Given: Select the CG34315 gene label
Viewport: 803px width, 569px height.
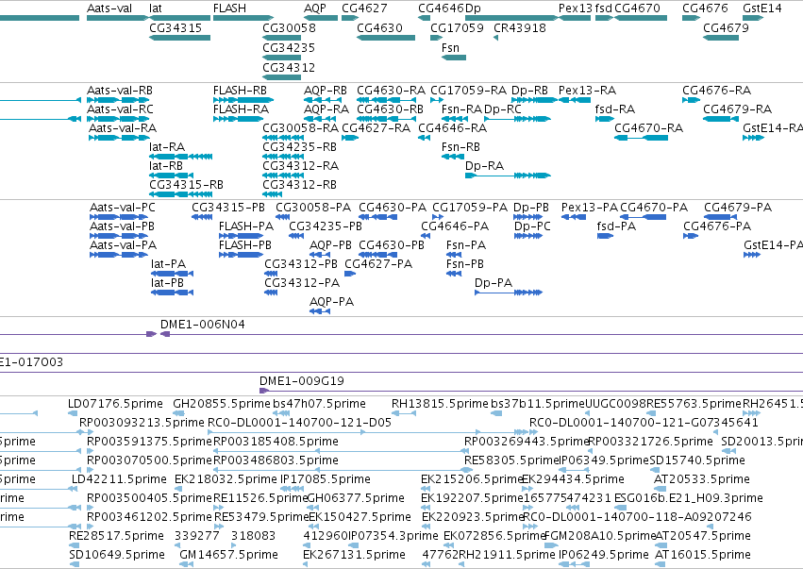Looking at the screenshot, I should point(176,27).
